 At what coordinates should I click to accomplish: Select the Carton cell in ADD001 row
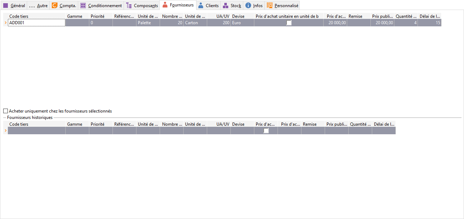[x=195, y=23]
